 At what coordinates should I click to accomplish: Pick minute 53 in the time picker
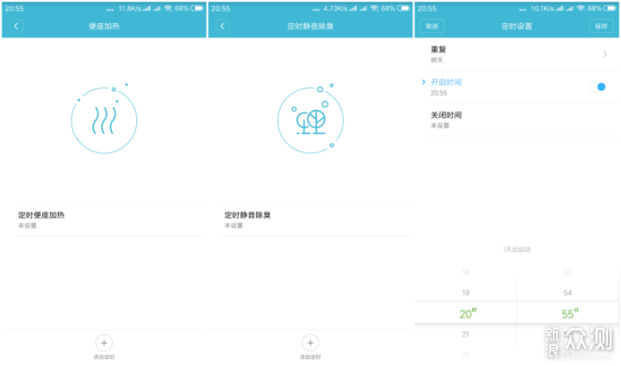click(568, 272)
